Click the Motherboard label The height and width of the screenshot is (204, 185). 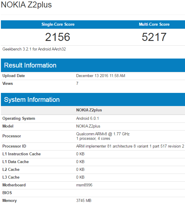click(14, 185)
